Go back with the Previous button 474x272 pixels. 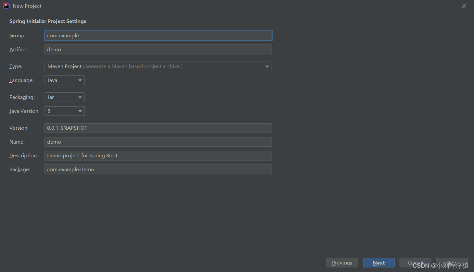tap(342, 263)
